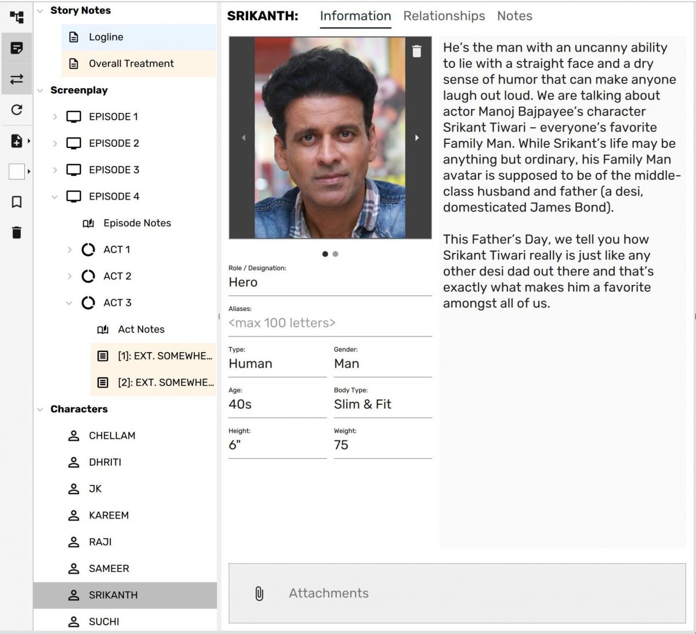696x634 pixels.
Task: Collapse the ACT 3 tree node
Action: (69, 303)
